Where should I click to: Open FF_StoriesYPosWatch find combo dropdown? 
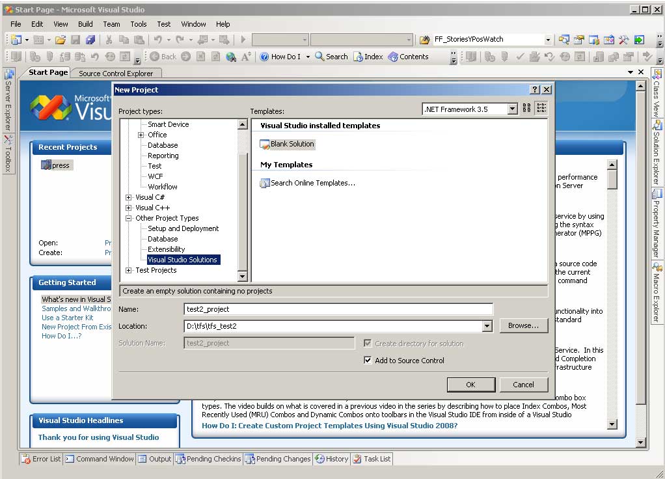[548, 40]
